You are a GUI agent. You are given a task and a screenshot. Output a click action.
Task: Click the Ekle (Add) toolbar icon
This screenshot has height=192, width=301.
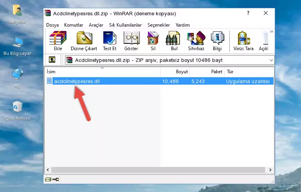coord(58,38)
